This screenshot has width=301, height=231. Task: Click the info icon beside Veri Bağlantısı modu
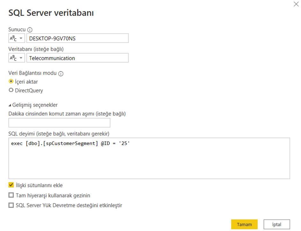coord(61,73)
